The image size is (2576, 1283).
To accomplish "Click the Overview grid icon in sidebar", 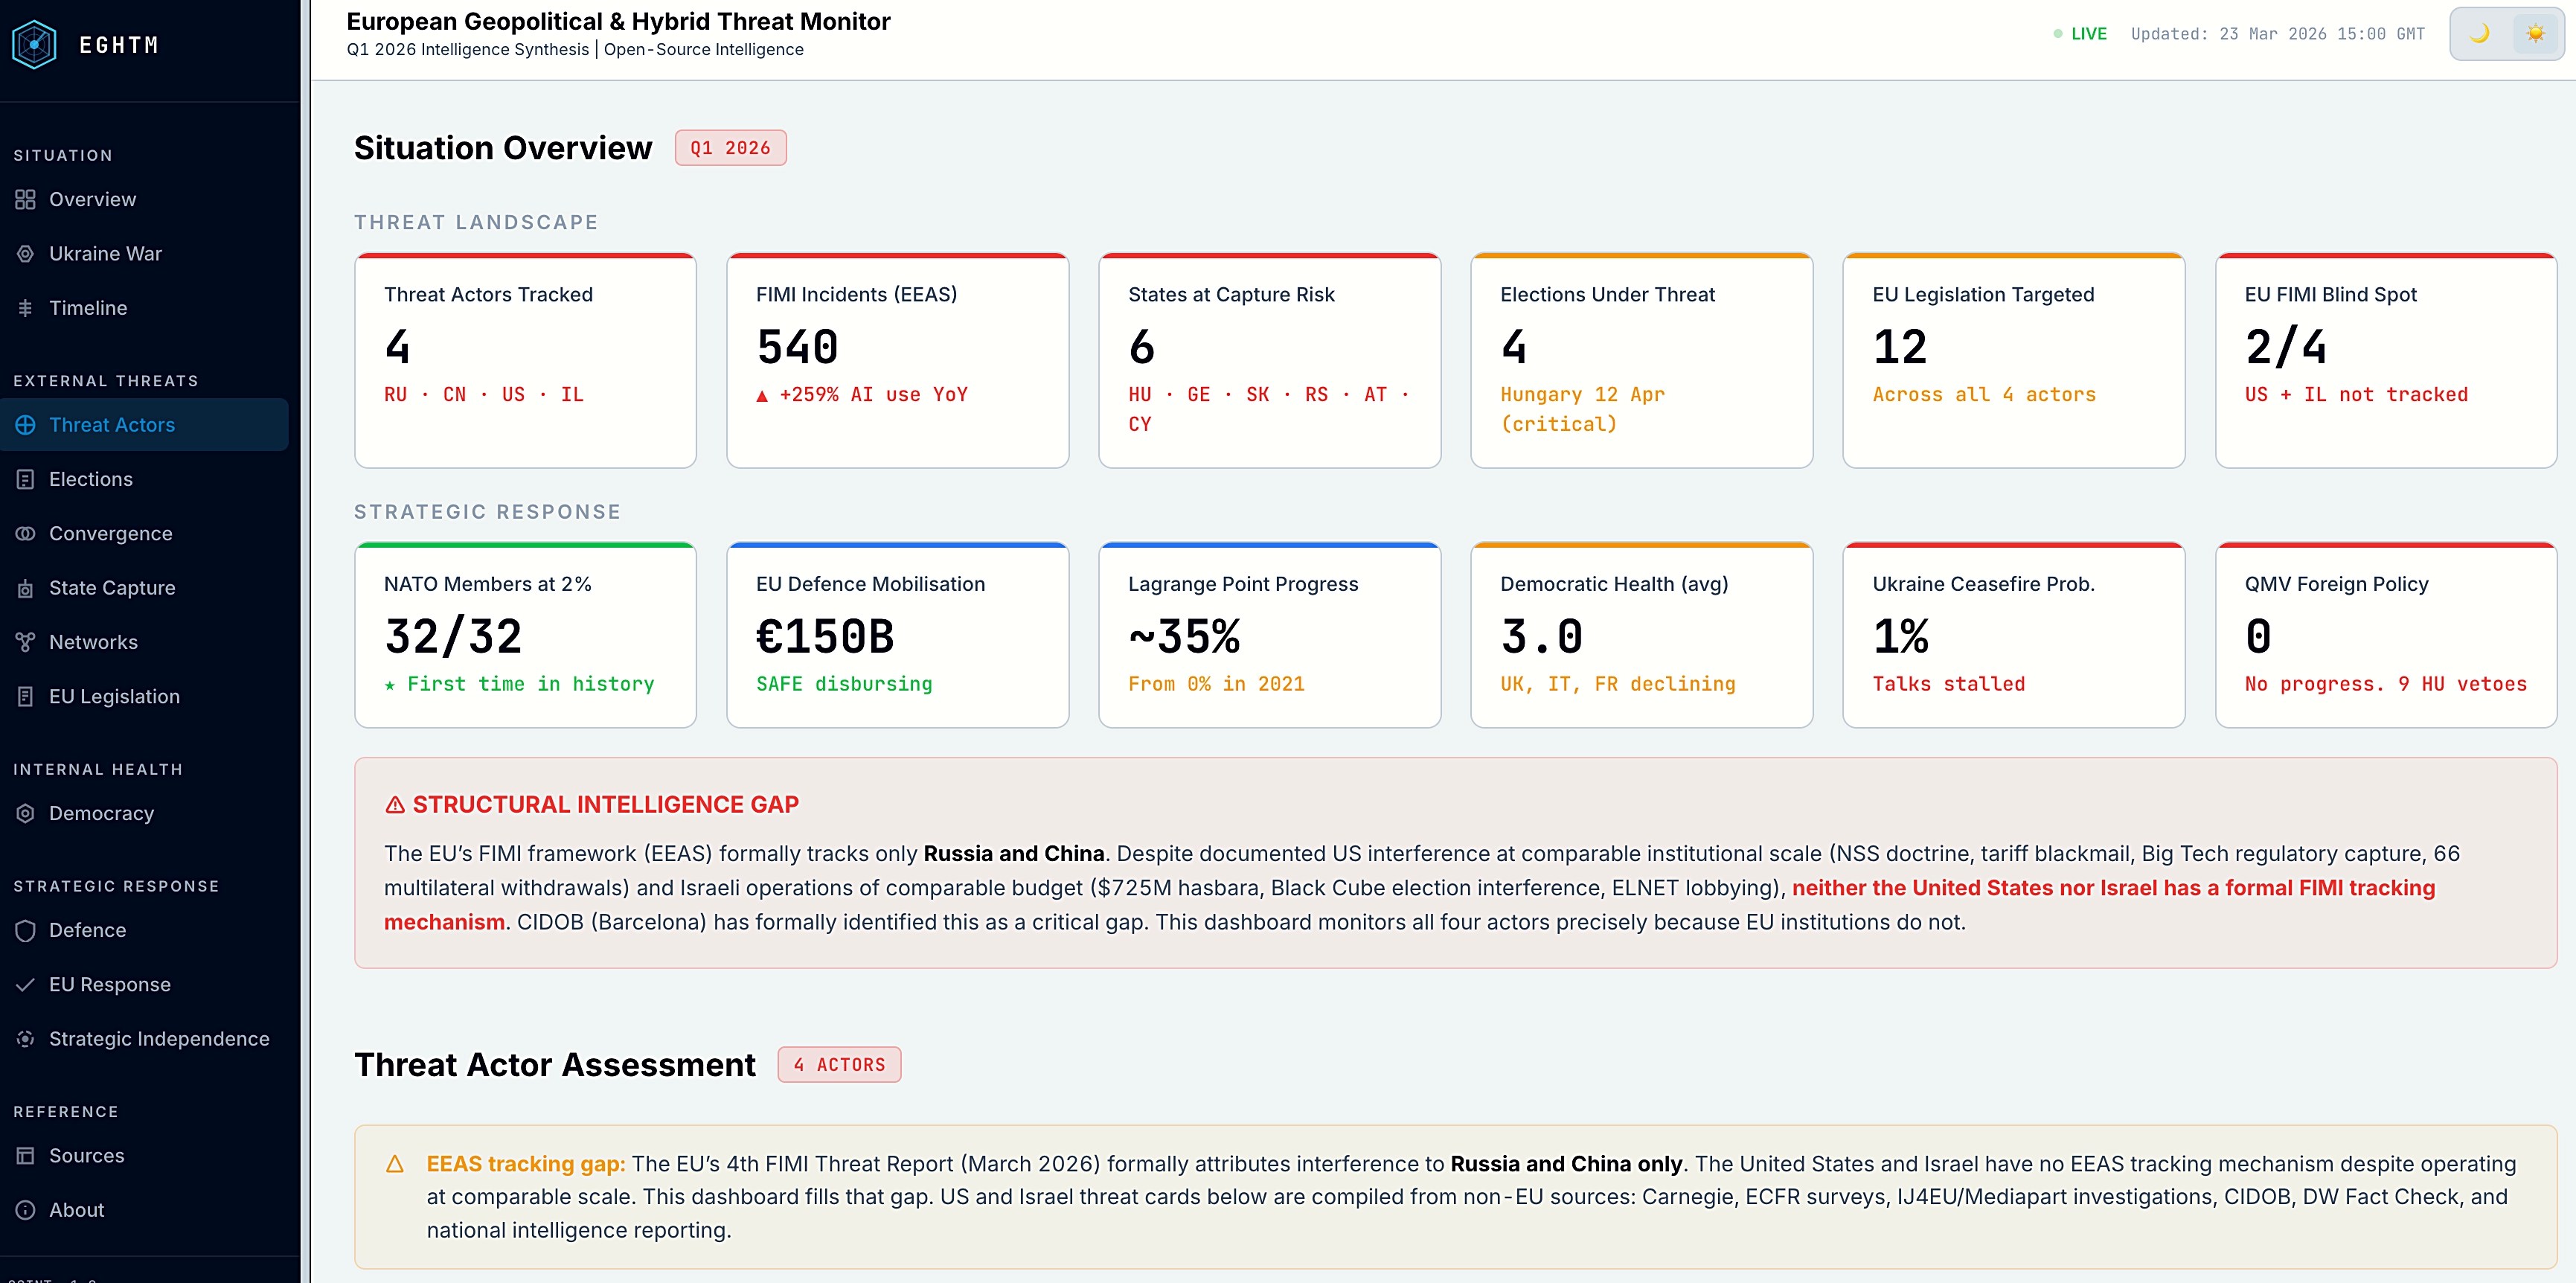I will click(x=25, y=200).
